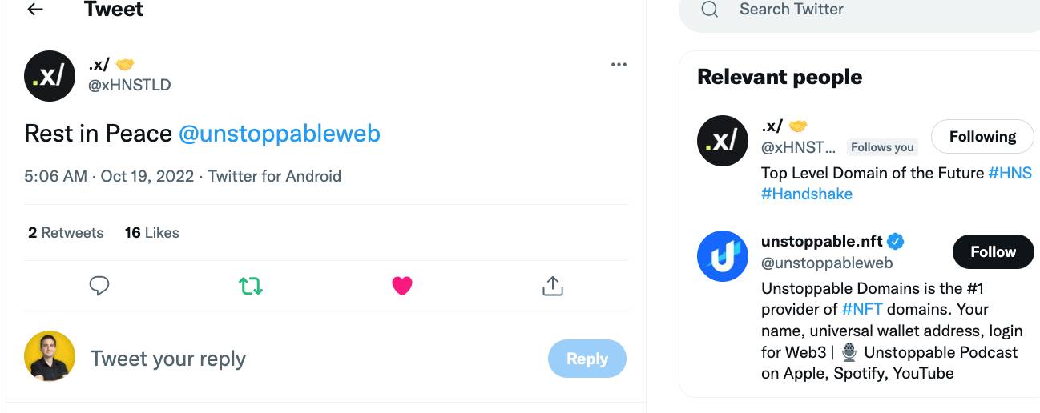This screenshot has height=413, width=1040.
Task: Unlike the tweet with the pink heart
Action: (402, 286)
